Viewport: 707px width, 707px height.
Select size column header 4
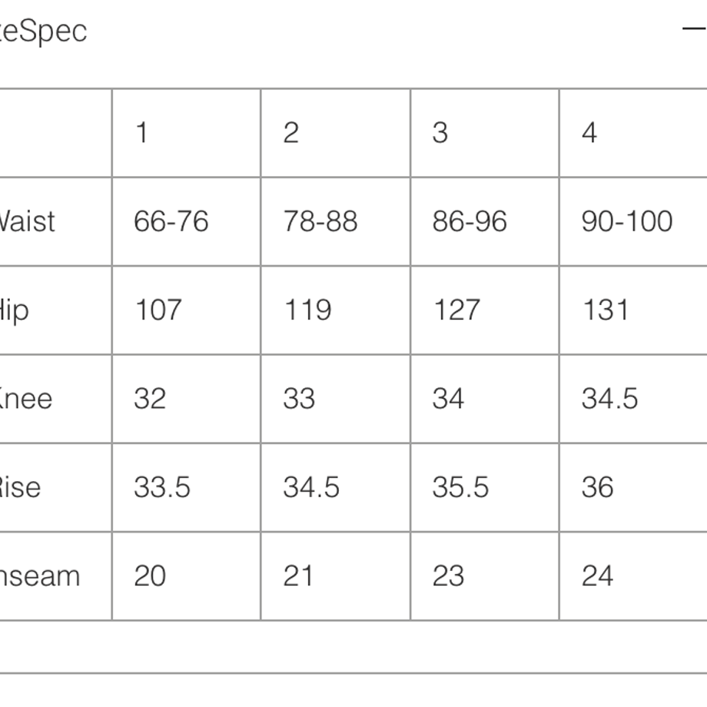[589, 133]
